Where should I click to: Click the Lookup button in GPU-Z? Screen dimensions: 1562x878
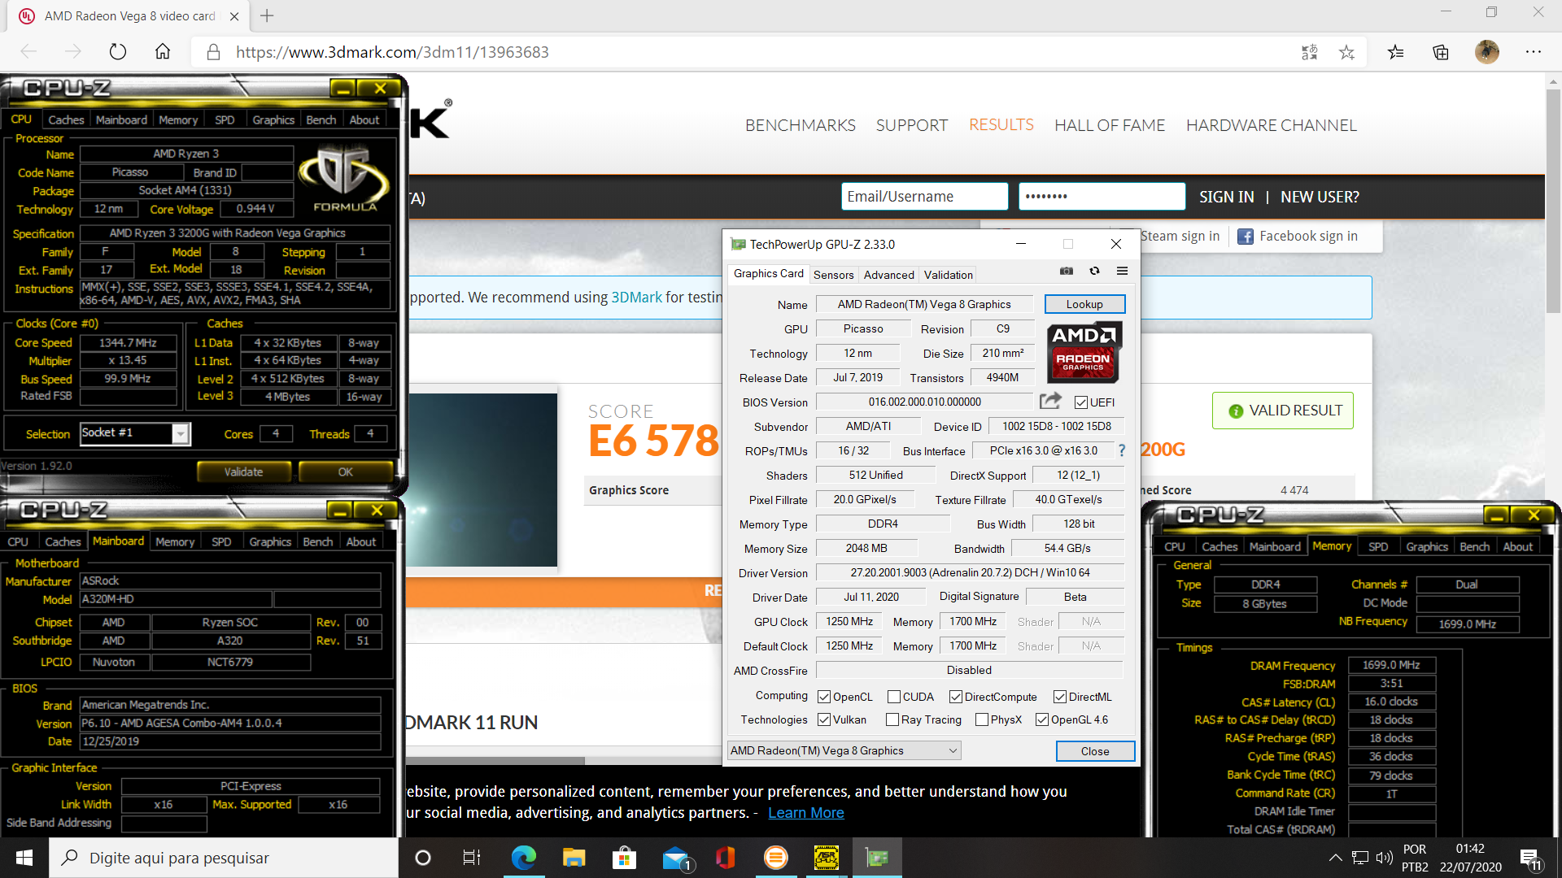pos(1084,304)
